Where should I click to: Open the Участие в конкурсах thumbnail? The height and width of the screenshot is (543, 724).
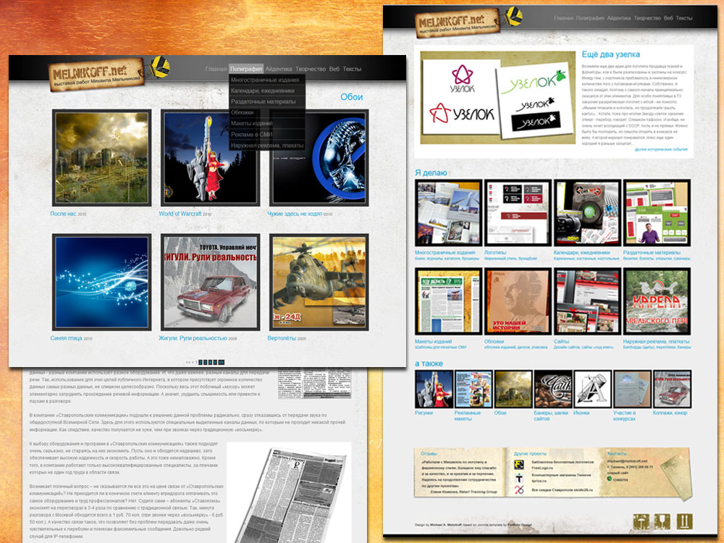click(632, 389)
